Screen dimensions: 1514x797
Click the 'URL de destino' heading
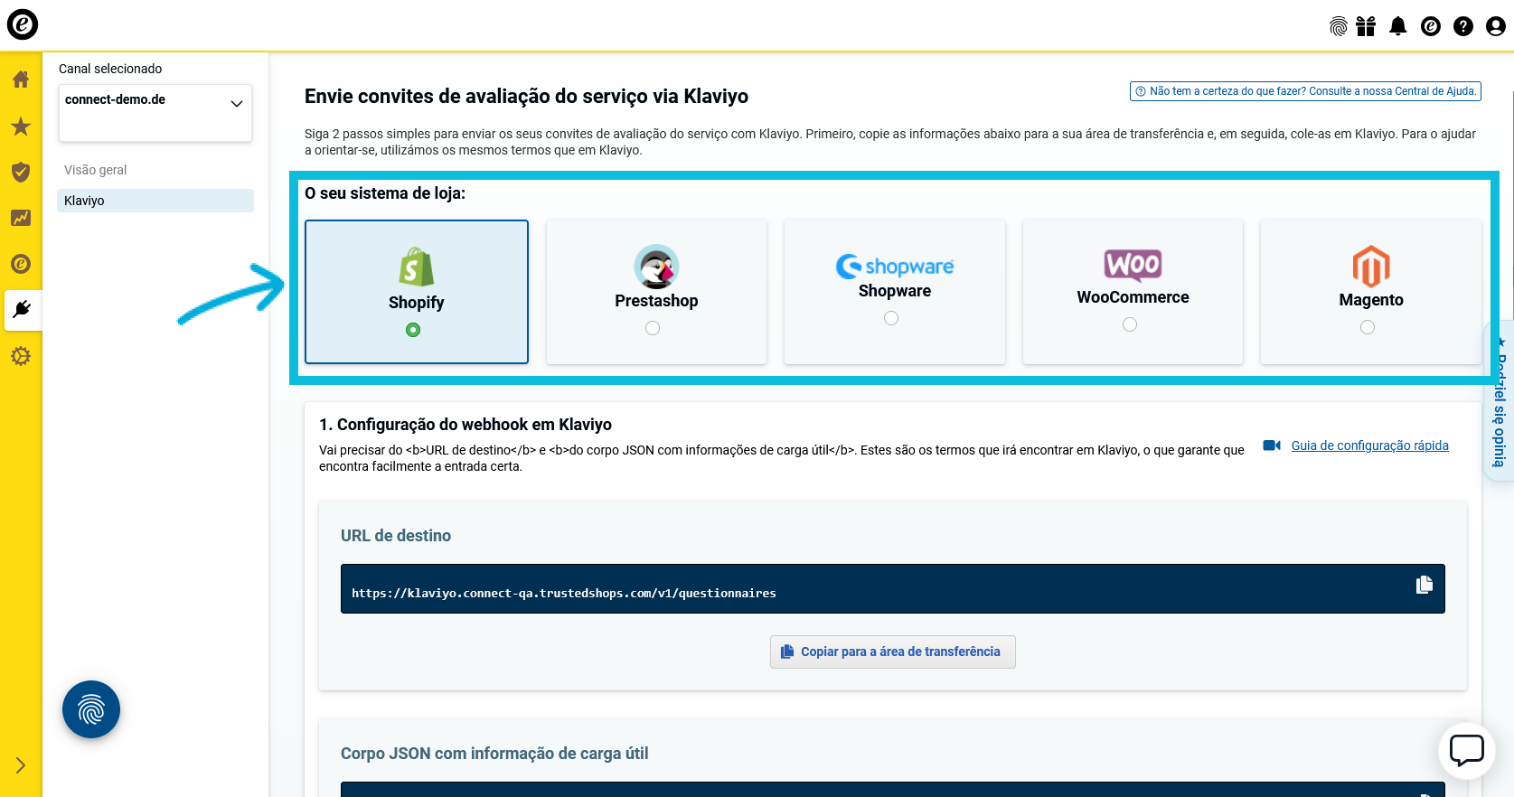[396, 536]
